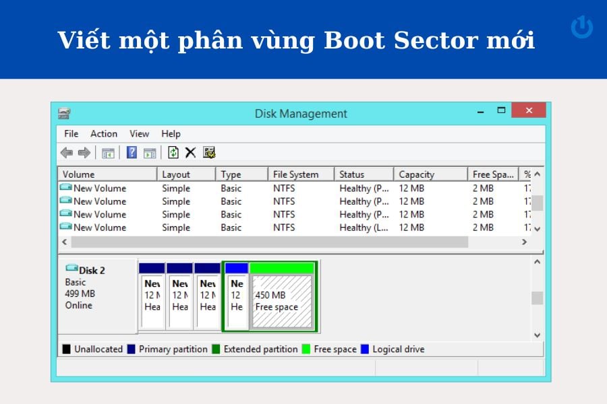Select the Delete (X) toolbar icon

click(190, 152)
